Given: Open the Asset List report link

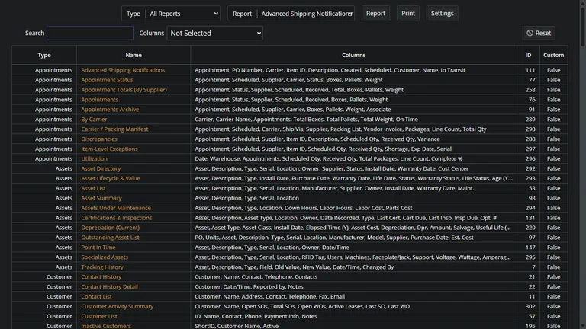Looking at the screenshot, I should pos(93,188).
